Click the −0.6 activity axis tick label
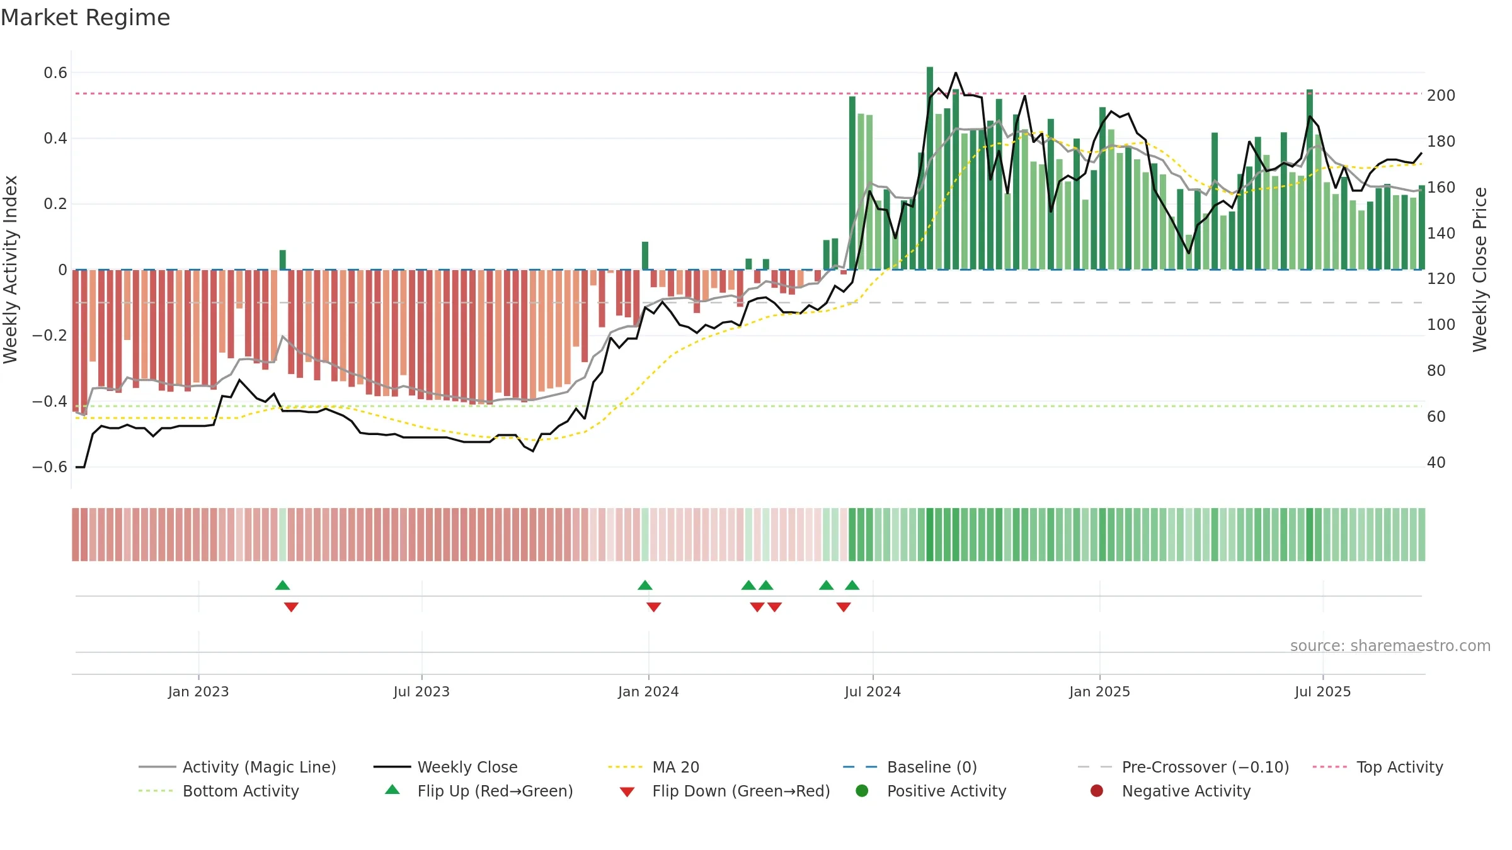 50,467
